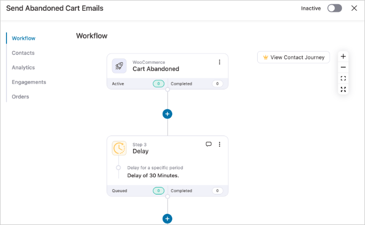Go to the Engagements tab
The height and width of the screenshot is (225, 365).
[x=29, y=82]
